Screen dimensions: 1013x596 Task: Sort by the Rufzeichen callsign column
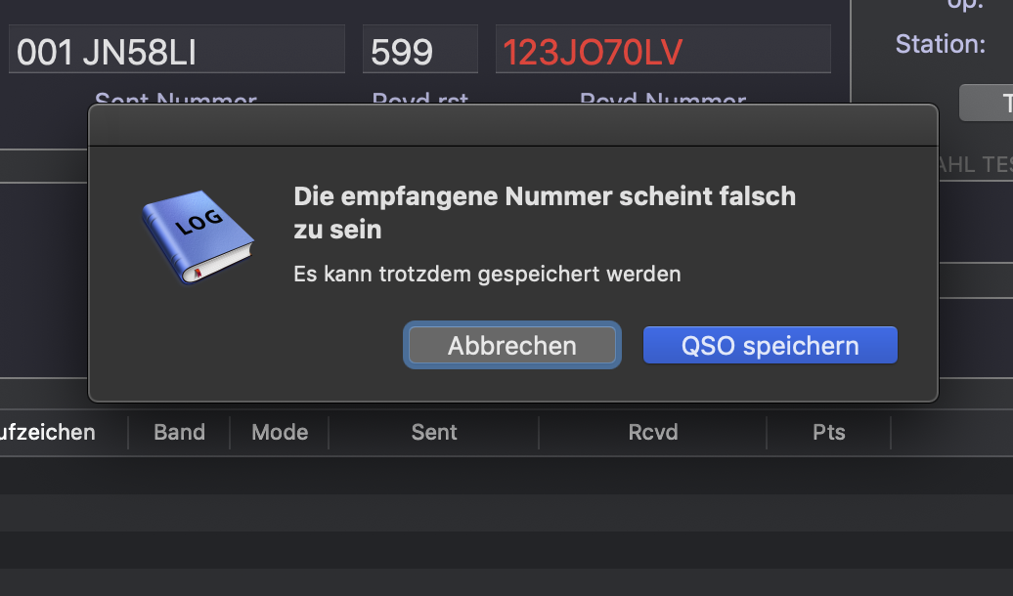[48, 432]
